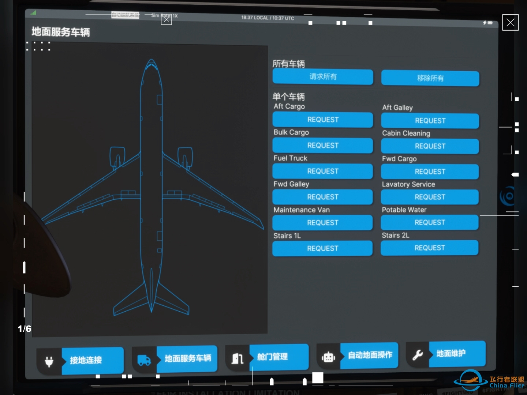Request the Fwd Galley truck

click(x=322, y=197)
